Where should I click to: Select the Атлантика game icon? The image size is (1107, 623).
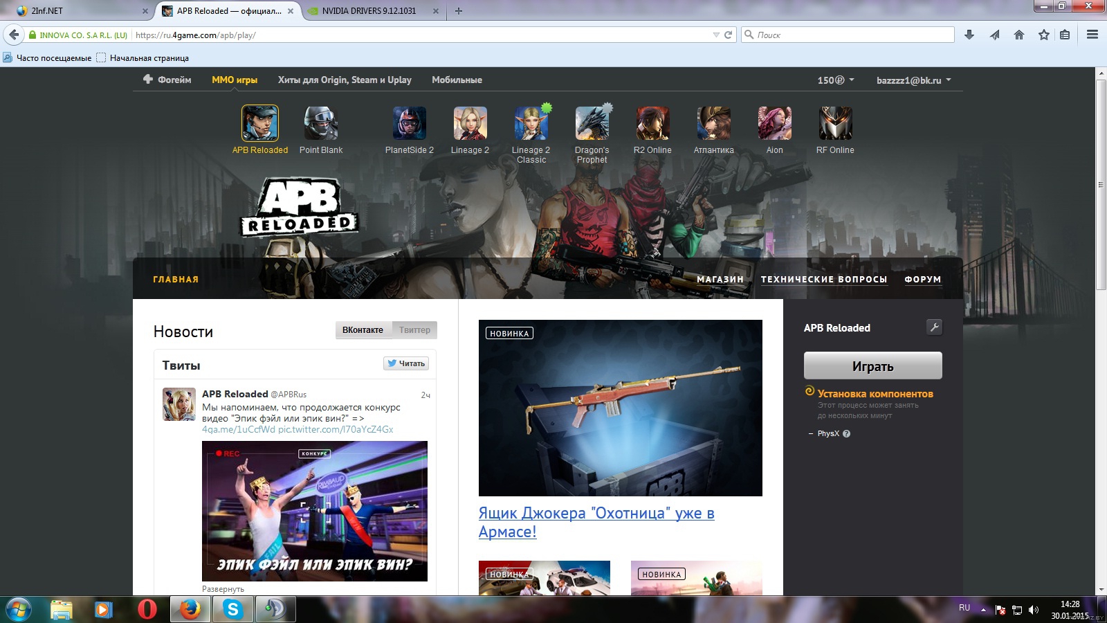pyautogui.click(x=714, y=123)
